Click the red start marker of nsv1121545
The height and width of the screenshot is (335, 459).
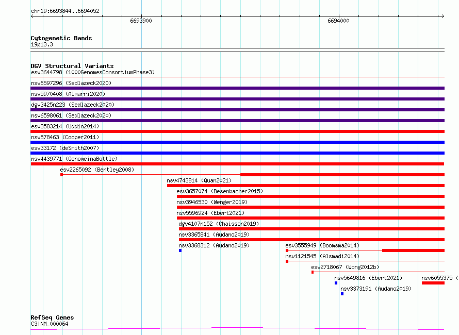coord(287,261)
